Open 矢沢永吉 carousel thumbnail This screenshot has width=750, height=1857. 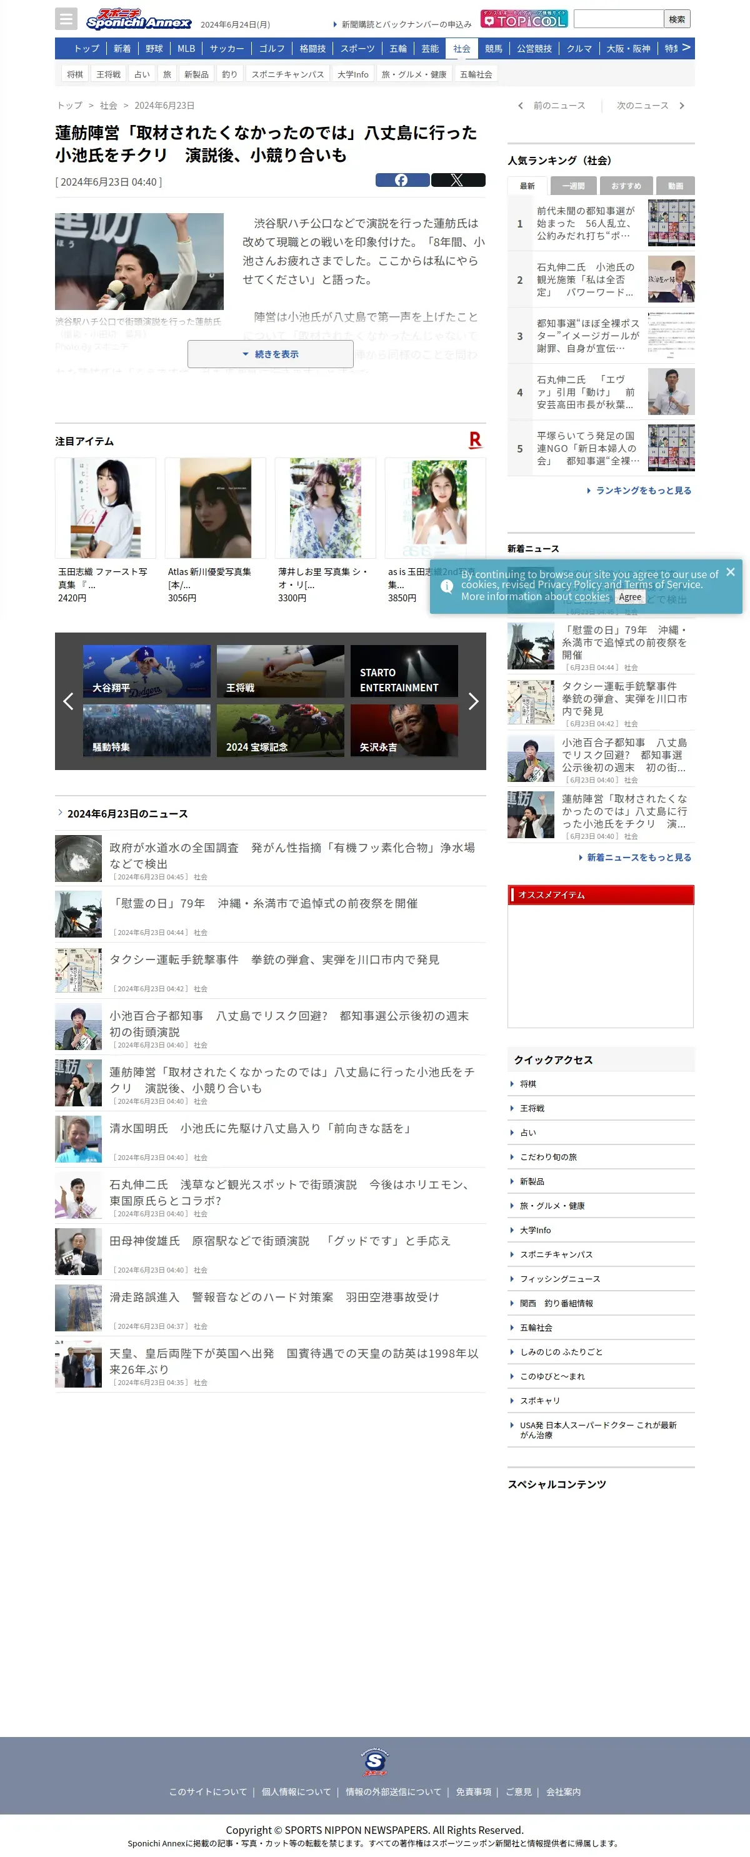click(404, 730)
